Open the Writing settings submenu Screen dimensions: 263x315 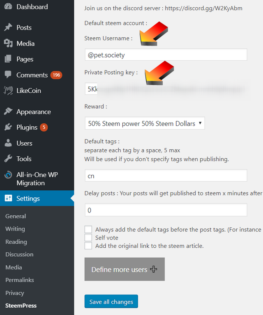click(15, 229)
